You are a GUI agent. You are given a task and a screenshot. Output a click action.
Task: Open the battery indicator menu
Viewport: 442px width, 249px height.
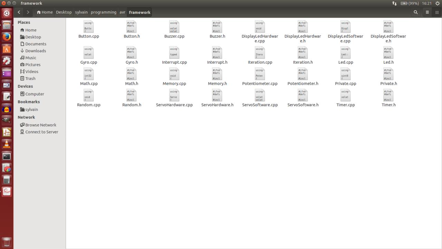(410, 3)
